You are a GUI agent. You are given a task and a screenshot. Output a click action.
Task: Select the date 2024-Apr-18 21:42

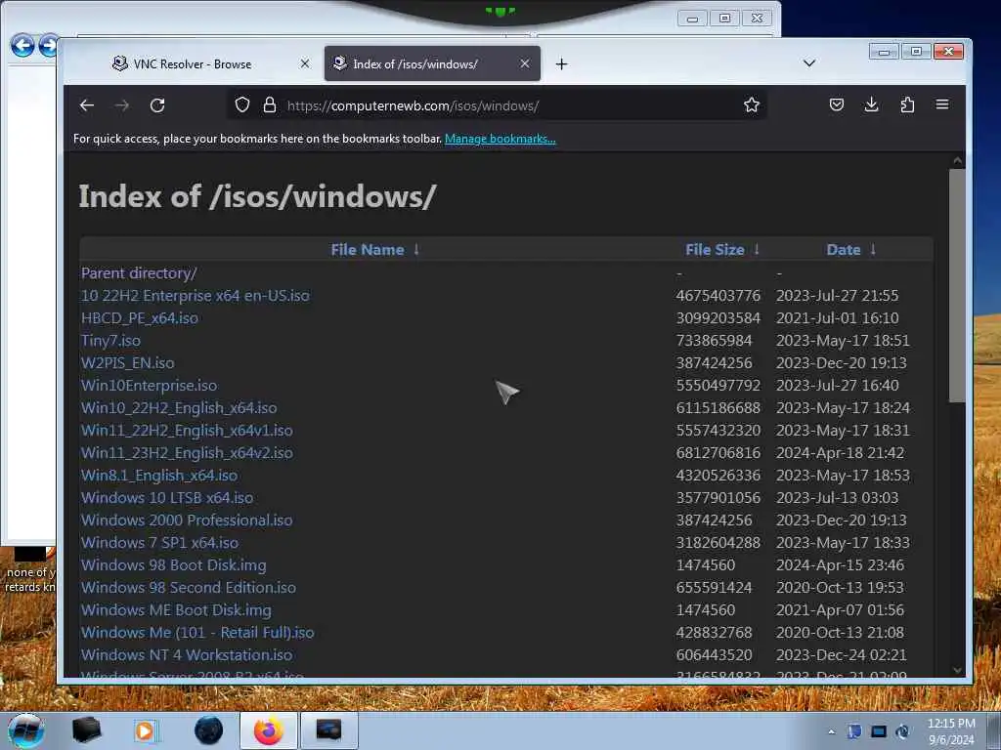coord(840,453)
